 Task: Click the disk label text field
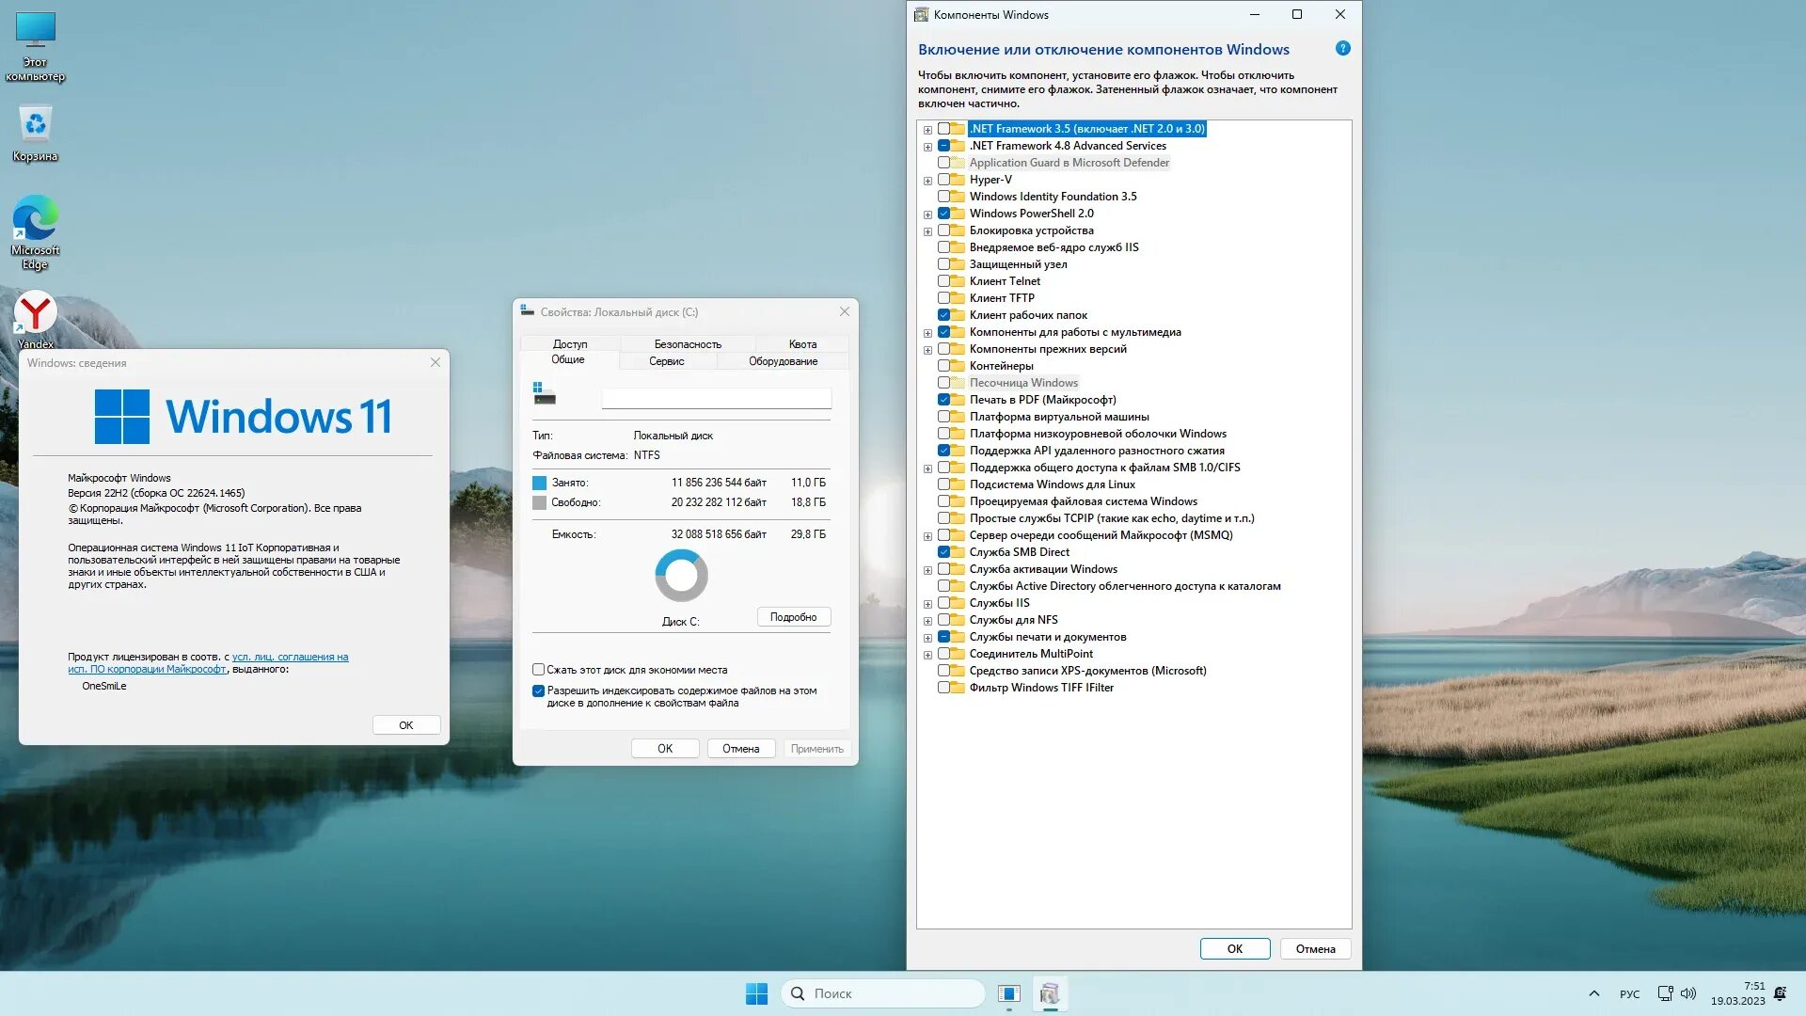click(x=716, y=399)
